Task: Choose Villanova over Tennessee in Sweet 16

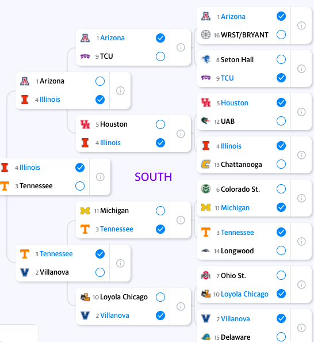Action: [100, 272]
